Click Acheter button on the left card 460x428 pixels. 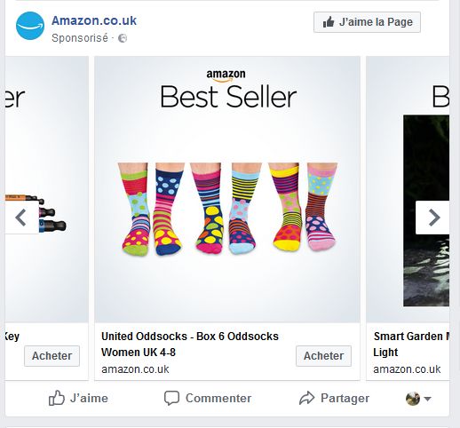pyautogui.click(x=52, y=356)
